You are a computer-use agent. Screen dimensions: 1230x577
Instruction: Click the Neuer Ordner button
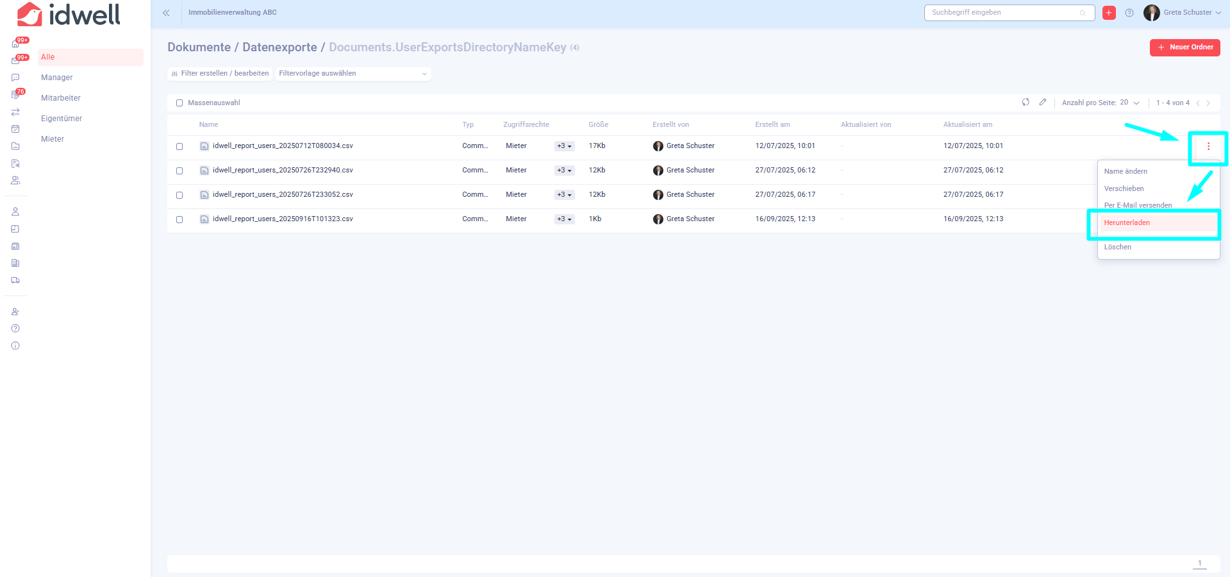click(x=1184, y=47)
